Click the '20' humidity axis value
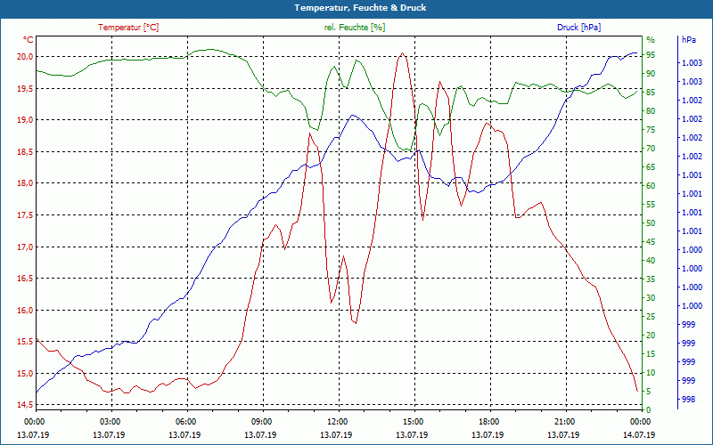 tap(651, 336)
